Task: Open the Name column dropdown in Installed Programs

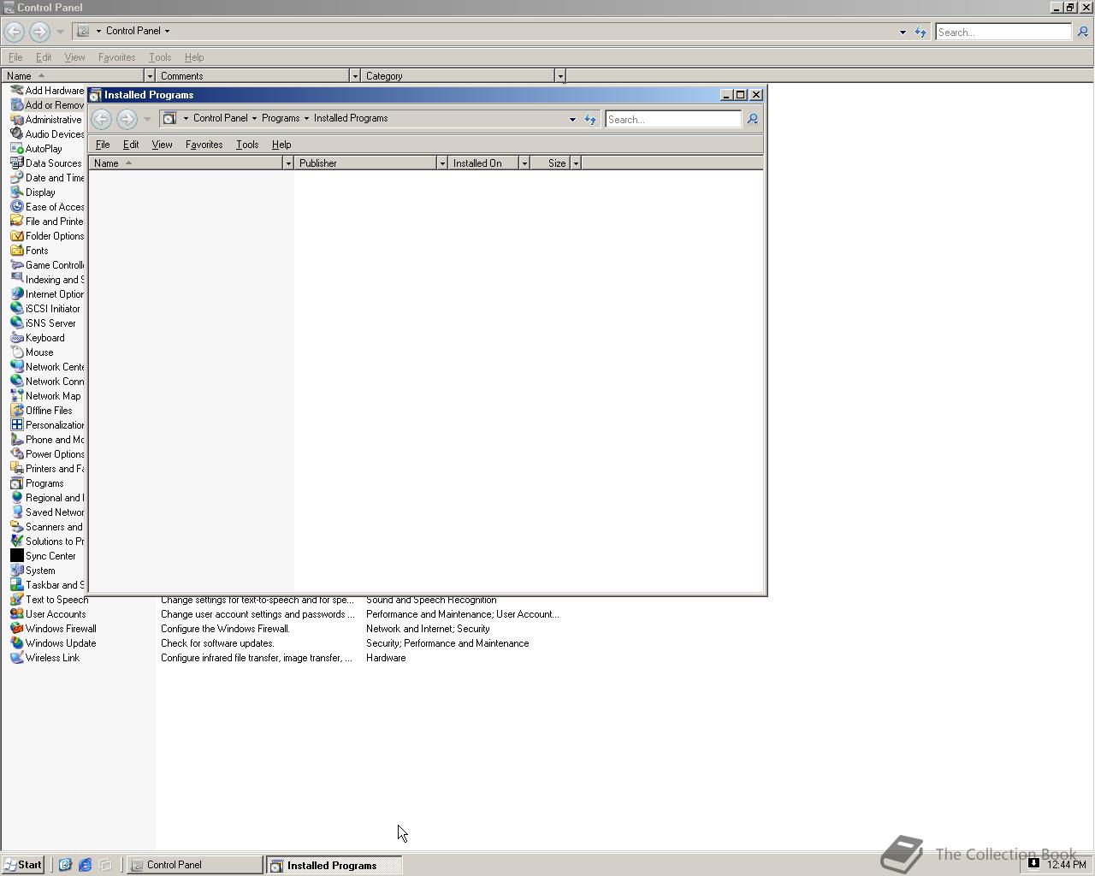Action: (x=287, y=163)
